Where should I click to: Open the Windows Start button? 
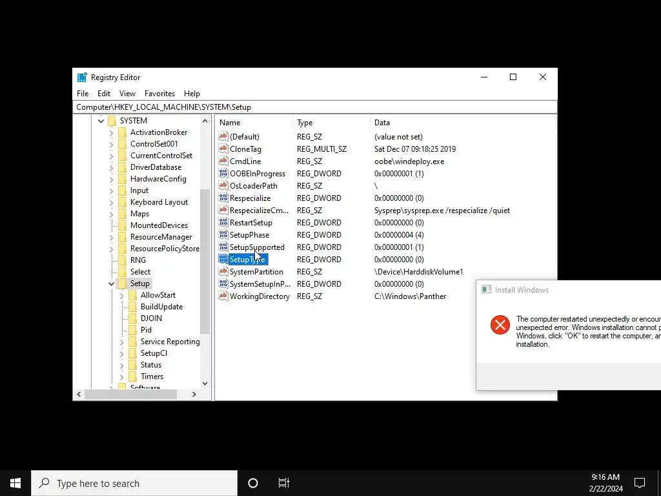[15, 483]
